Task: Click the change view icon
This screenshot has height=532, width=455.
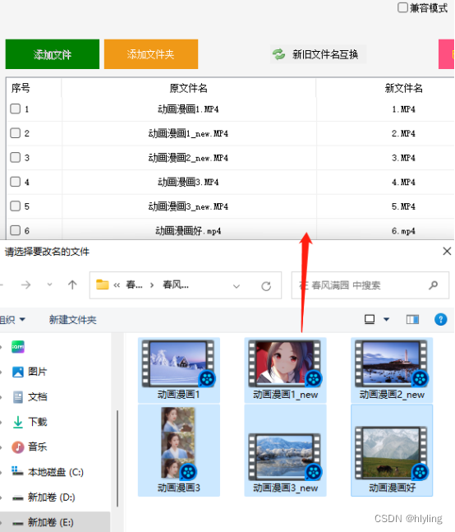Action: click(x=370, y=319)
